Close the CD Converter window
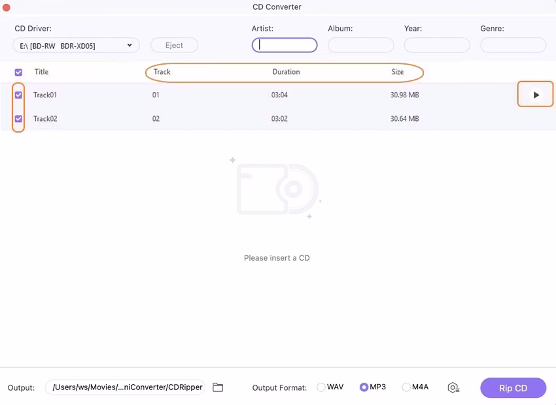Image resolution: width=556 pixels, height=405 pixels. 7,7
